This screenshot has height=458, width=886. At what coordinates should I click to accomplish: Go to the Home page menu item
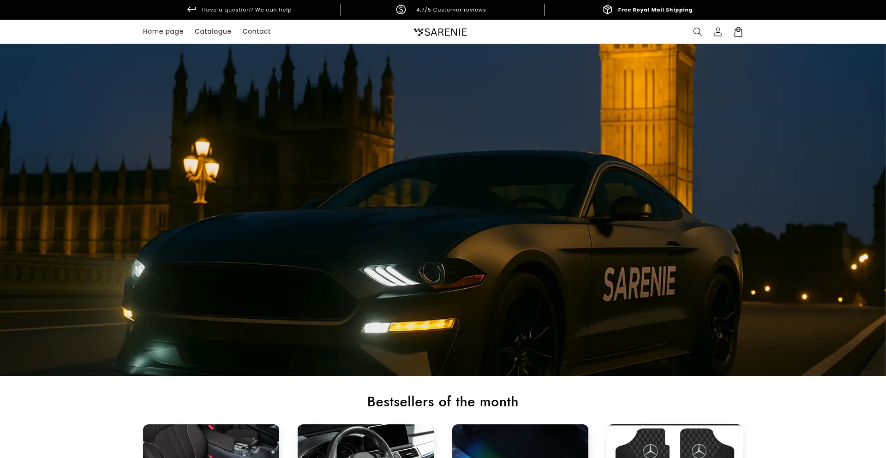[163, 31]
